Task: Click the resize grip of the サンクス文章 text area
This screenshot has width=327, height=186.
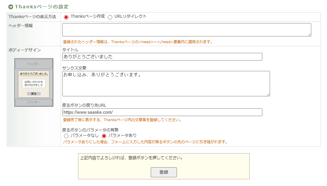Action: coord(268,94)
